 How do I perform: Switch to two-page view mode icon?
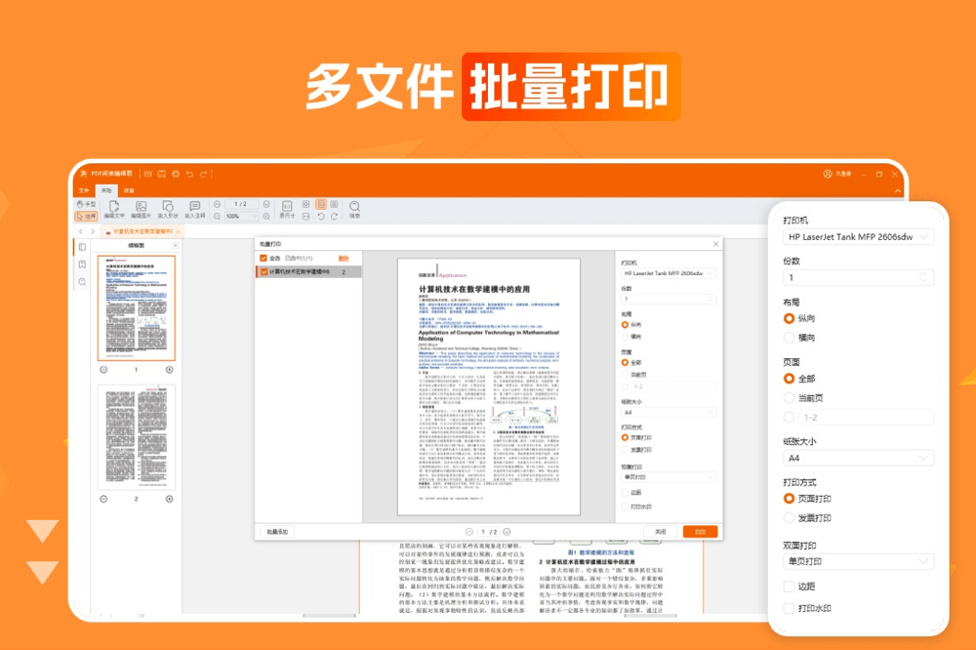tap(334, 204)
